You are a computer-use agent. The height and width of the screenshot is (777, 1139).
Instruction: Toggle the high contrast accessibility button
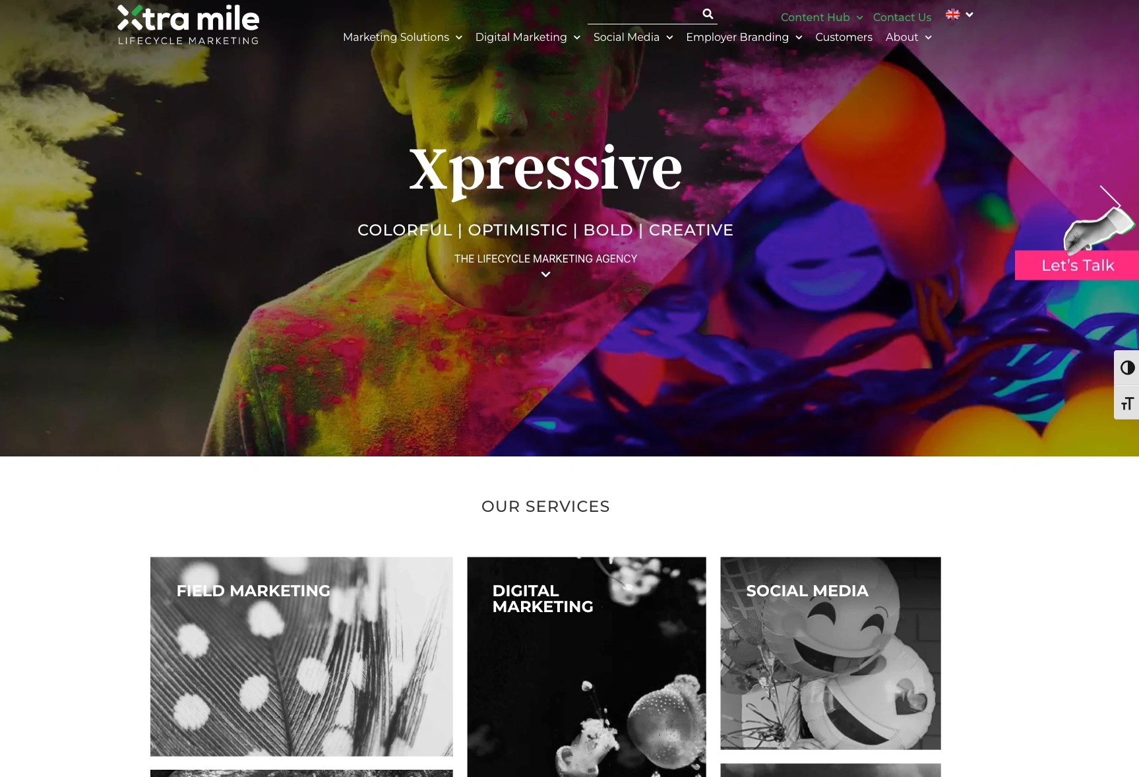(x=1127, y=368)
